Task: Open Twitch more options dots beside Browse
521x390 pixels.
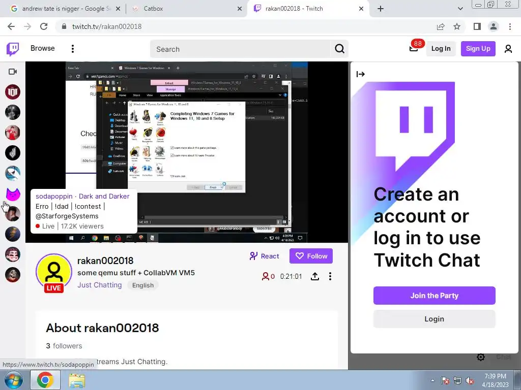Action: coord(72,49)
